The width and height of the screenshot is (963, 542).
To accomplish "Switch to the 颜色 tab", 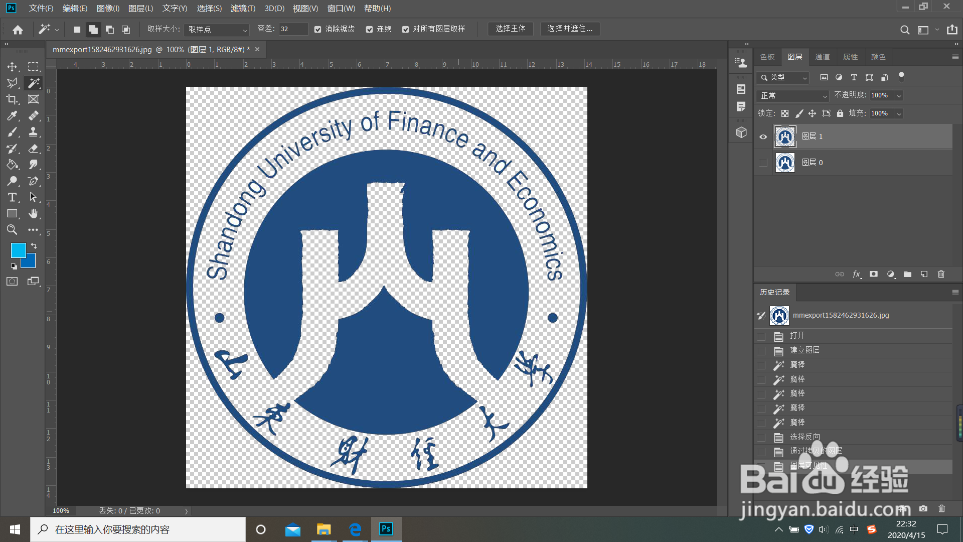I will point(878,57).
